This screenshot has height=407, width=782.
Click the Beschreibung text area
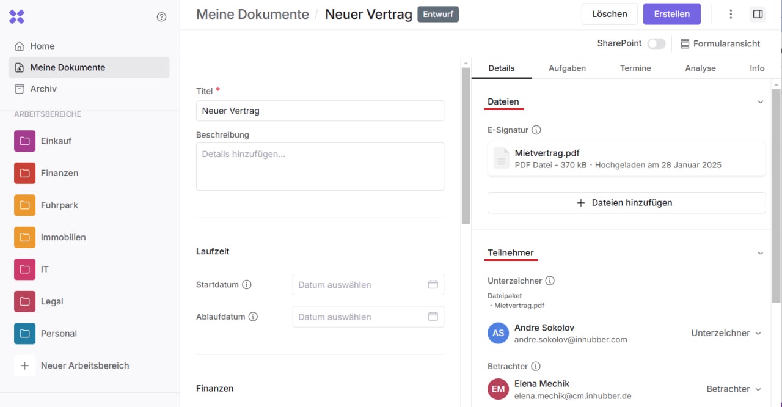click(x=320, y=166)
